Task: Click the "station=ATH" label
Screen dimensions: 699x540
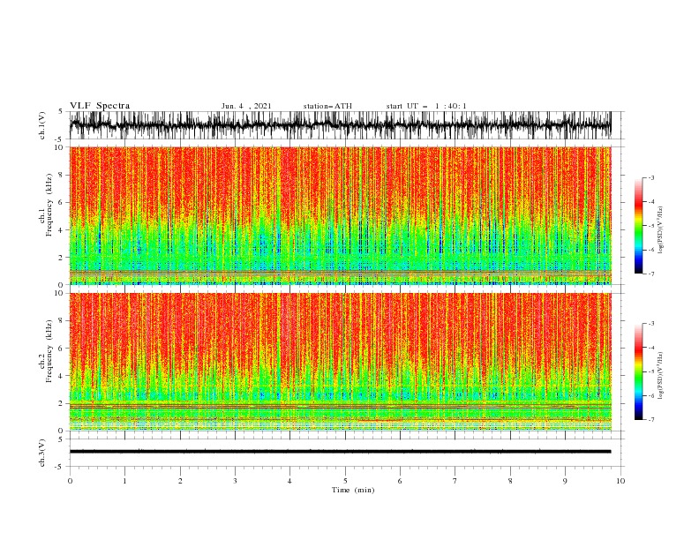Action: tap(327, 106)
